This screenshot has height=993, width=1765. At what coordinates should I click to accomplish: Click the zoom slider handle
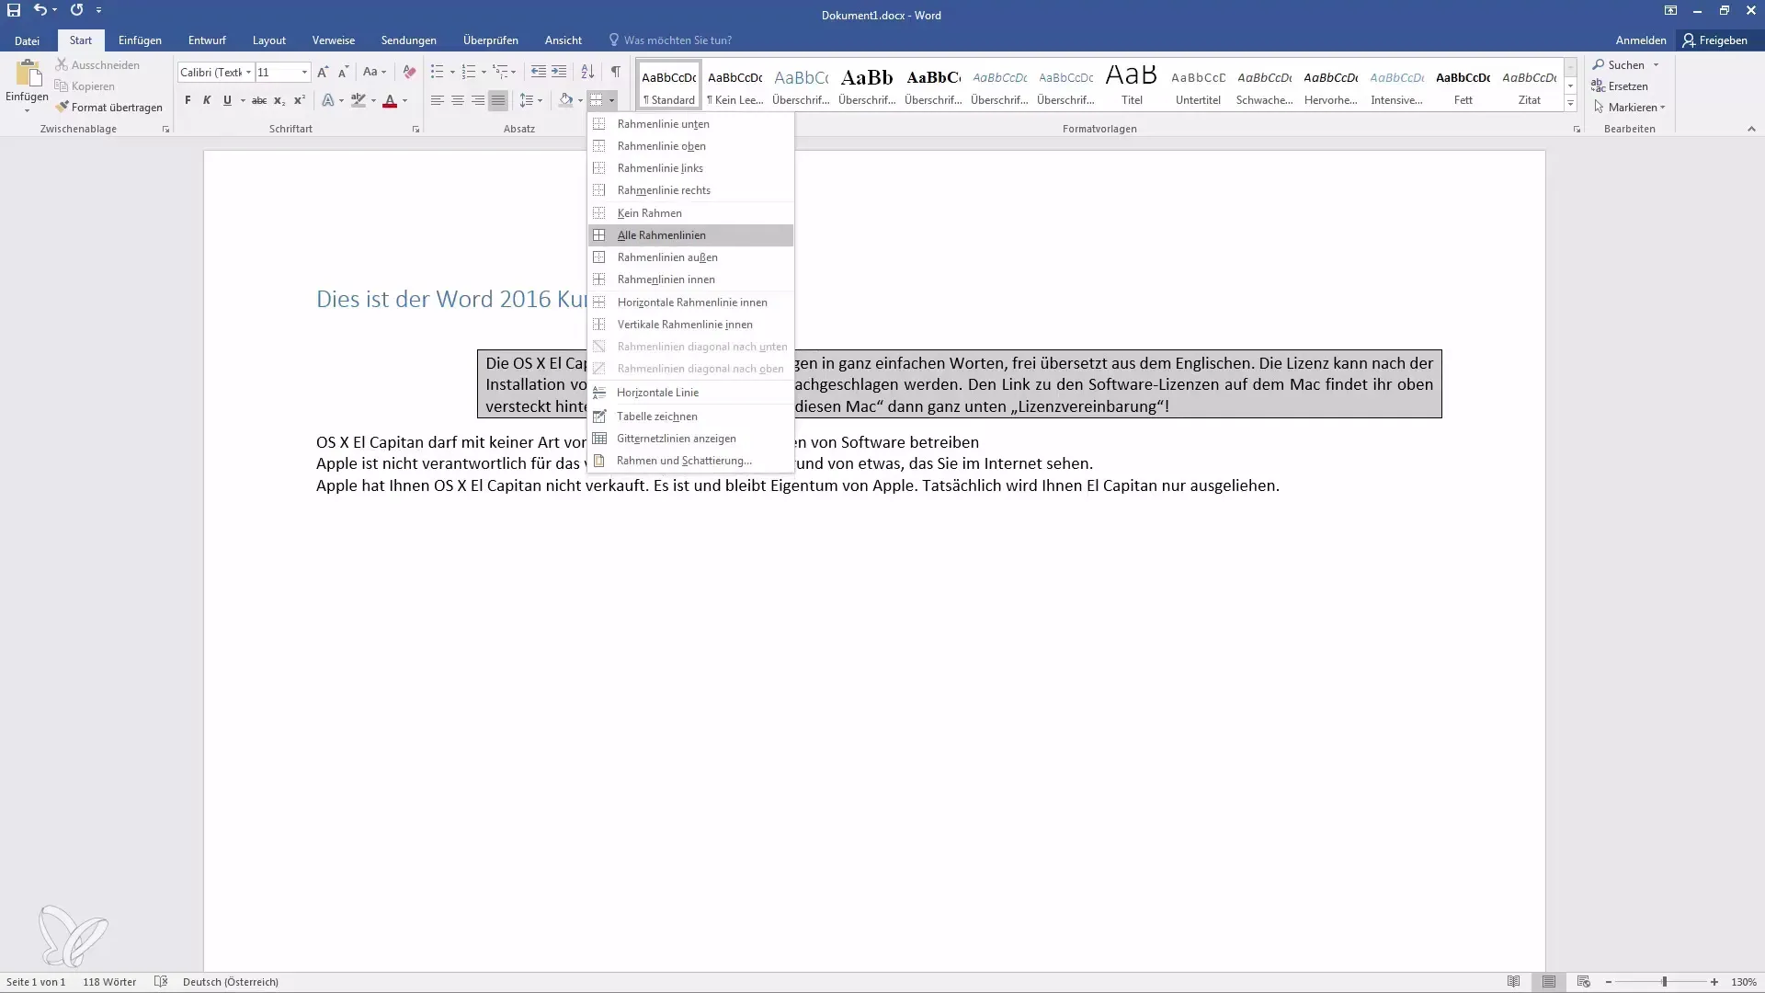[x=1665, y=982]
